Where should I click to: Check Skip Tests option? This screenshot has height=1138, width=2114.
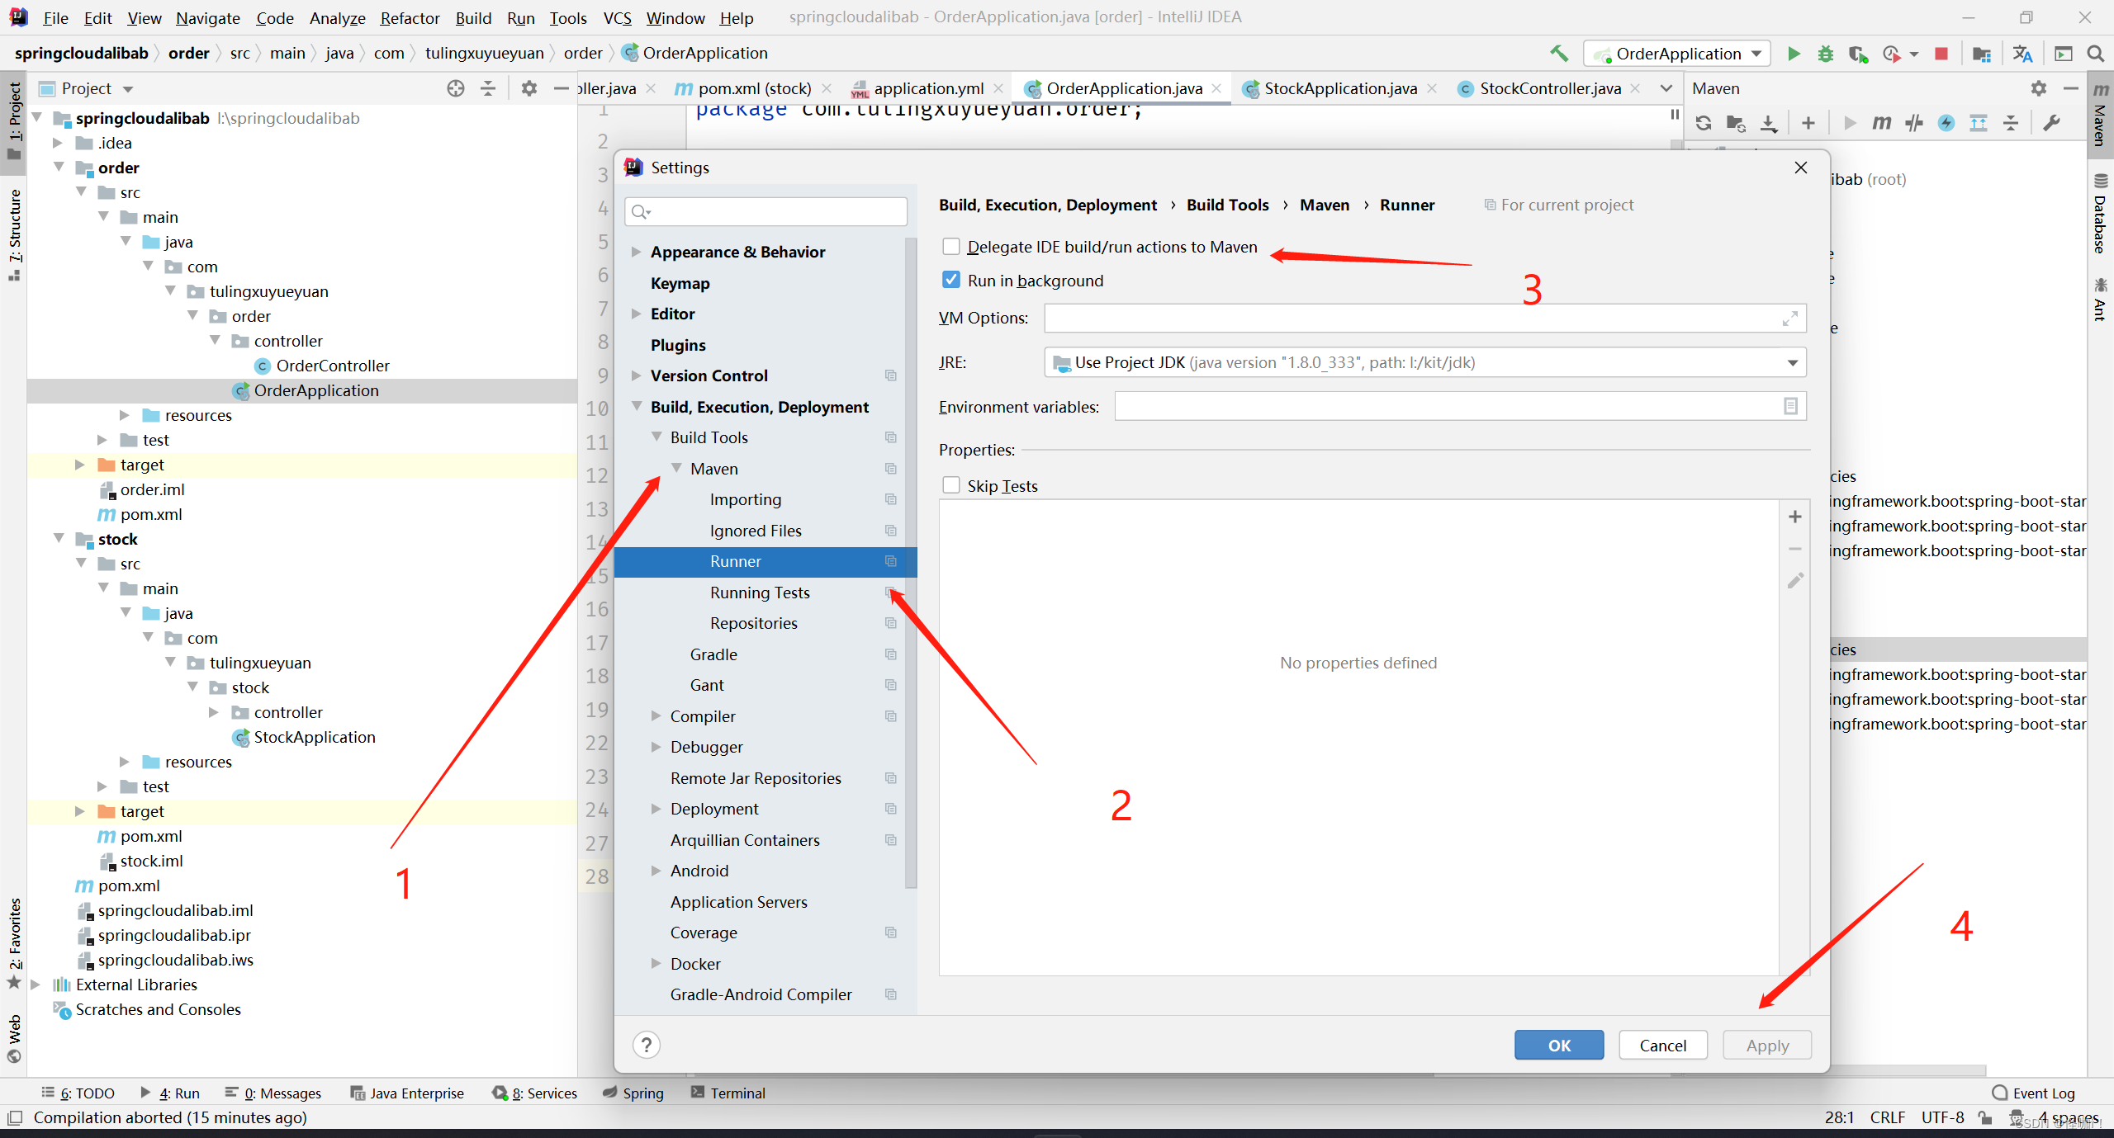point(951,486)
